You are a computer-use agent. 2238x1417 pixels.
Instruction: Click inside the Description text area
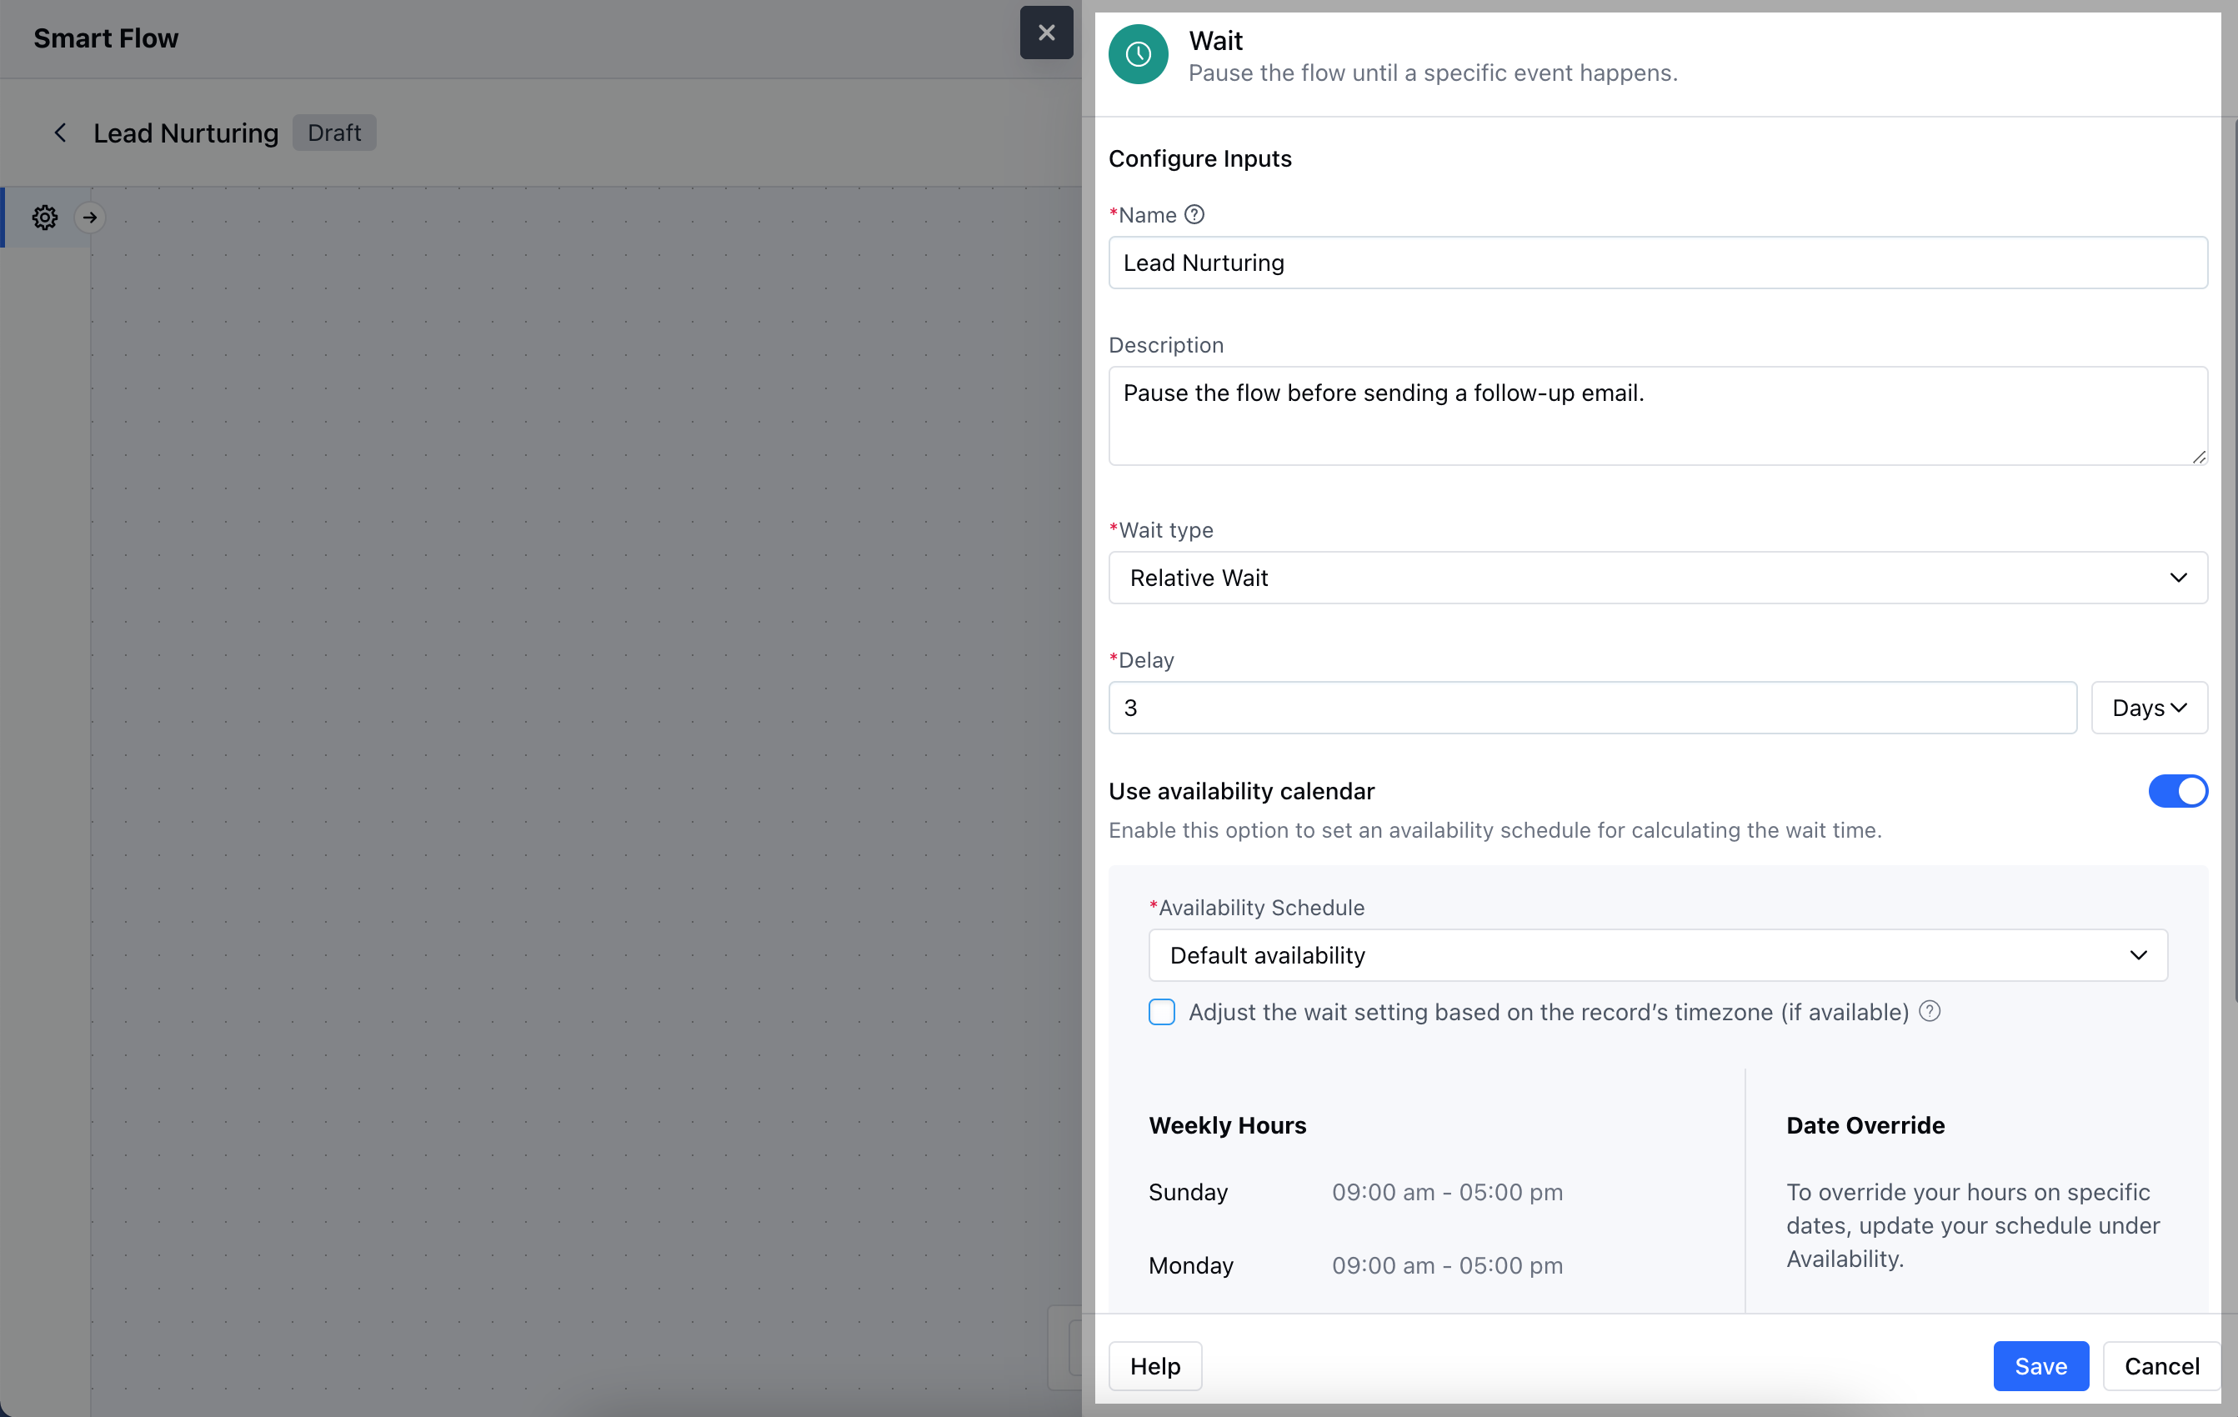(x=1657, y=416)
